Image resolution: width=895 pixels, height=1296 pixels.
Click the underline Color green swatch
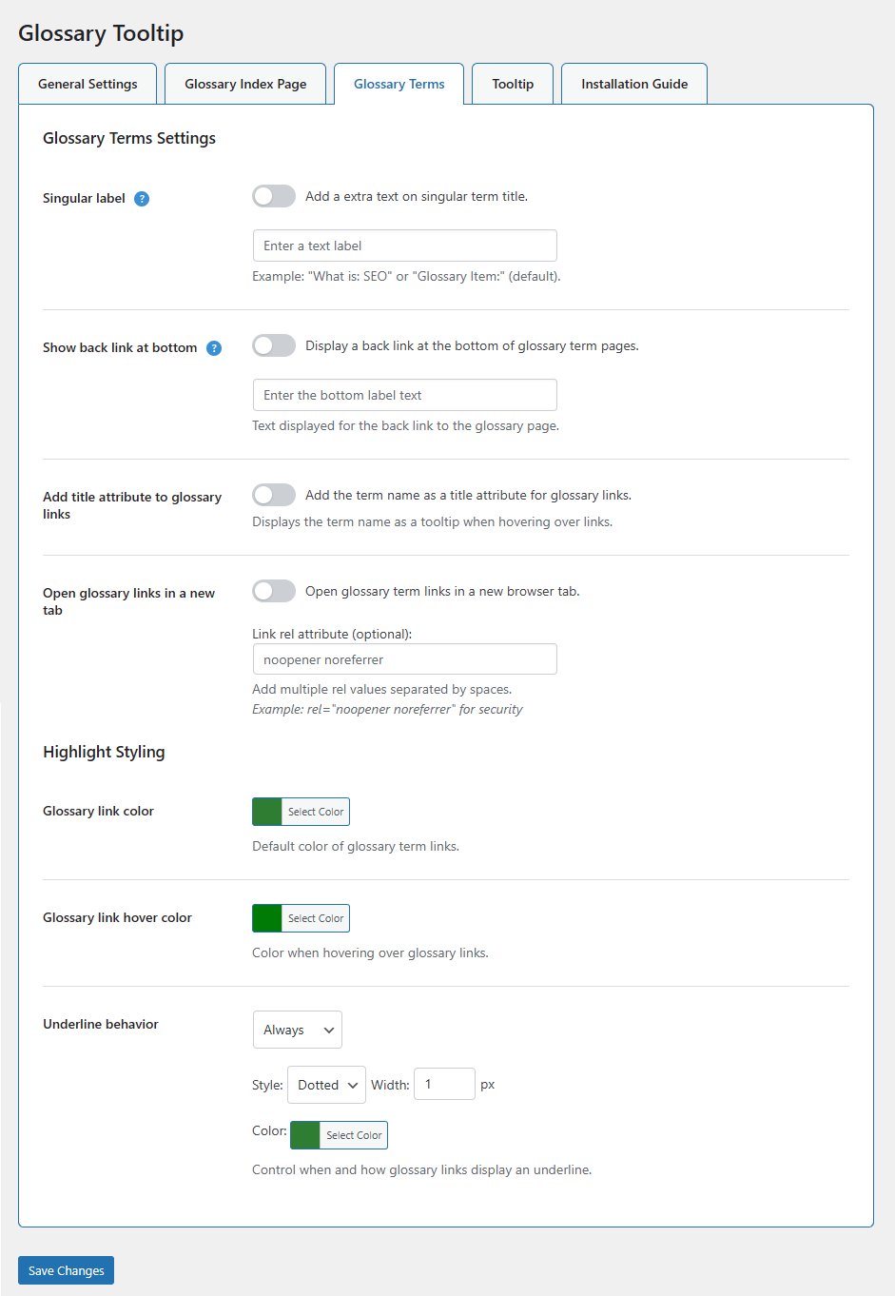(x=305, y=1135)
